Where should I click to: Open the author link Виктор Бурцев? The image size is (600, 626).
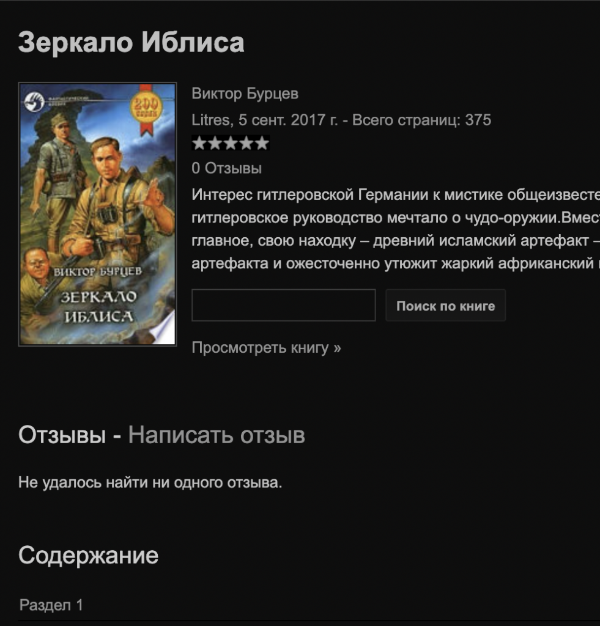245,94
